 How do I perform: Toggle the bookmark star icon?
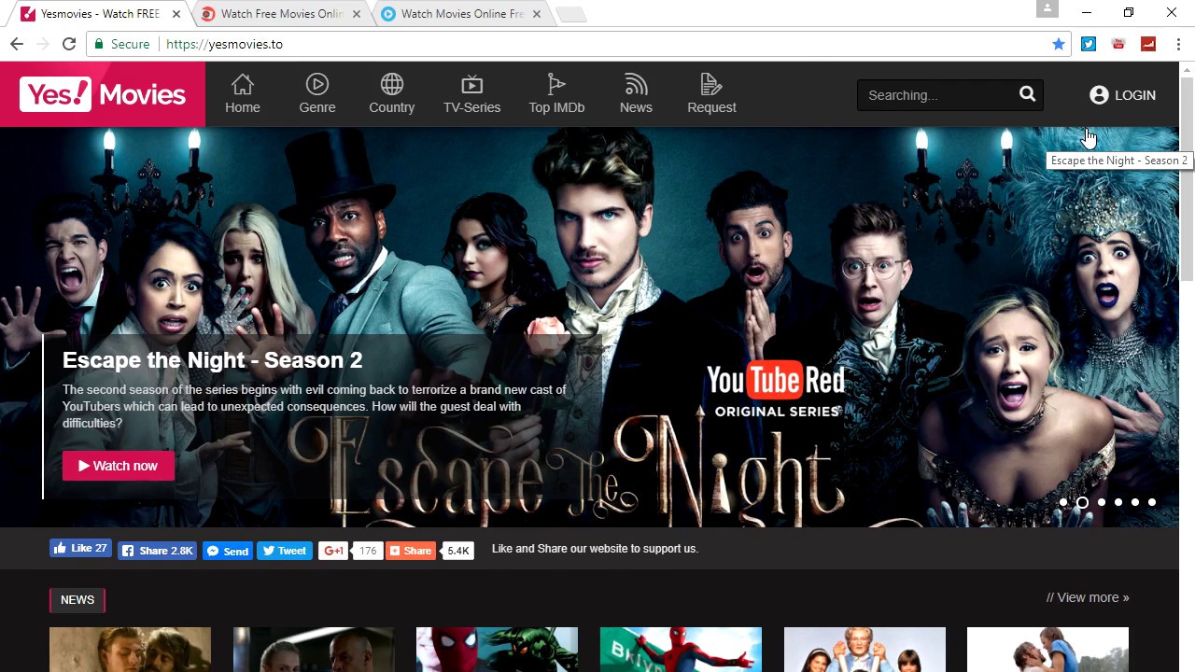[x=1059, y=44]
